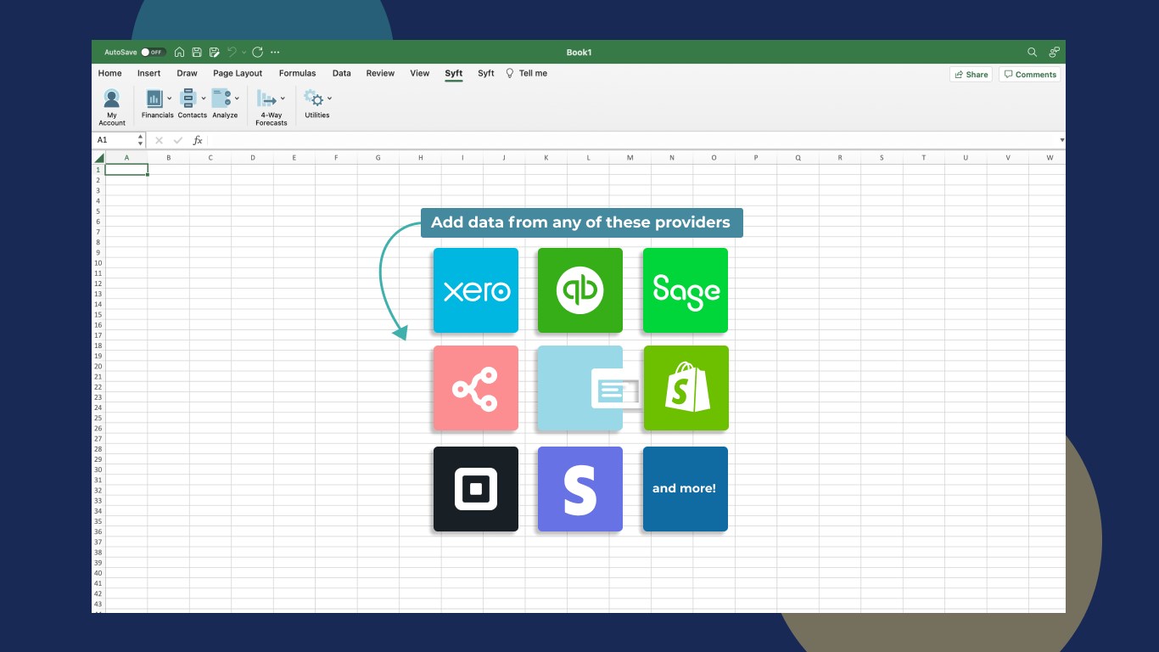Open the Name Box stepper arrows

tap(141, 140)
